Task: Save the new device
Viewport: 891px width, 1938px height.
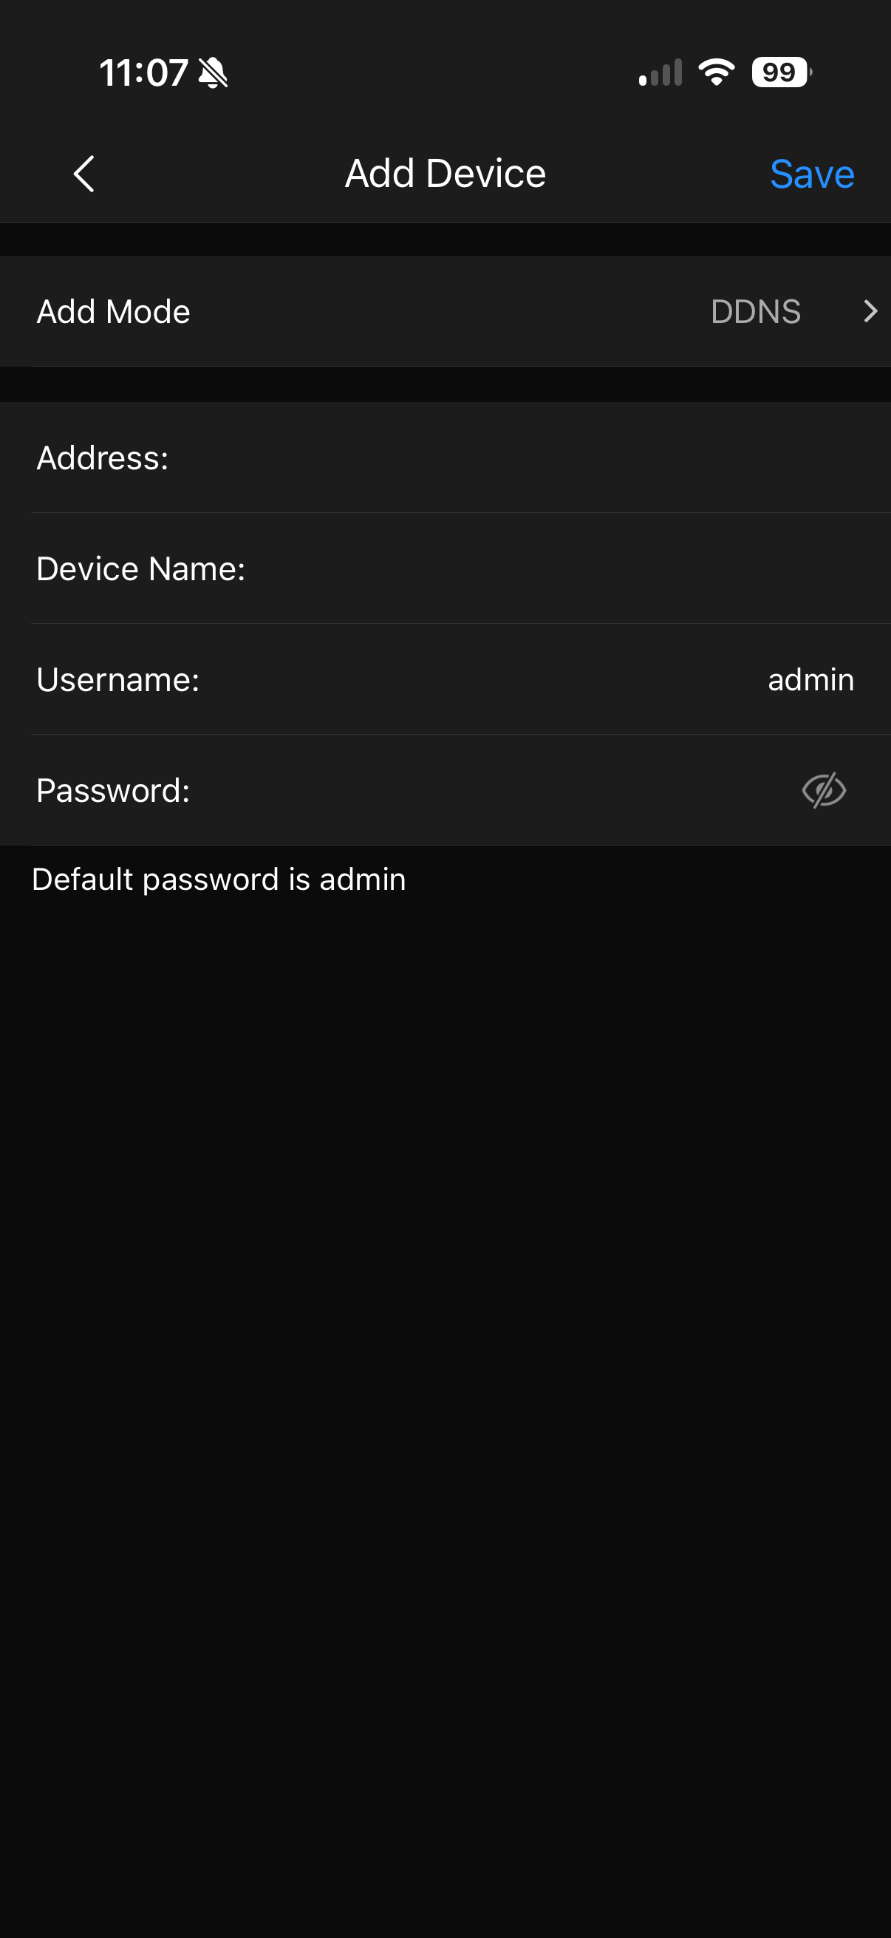Action: click(812, 174)
